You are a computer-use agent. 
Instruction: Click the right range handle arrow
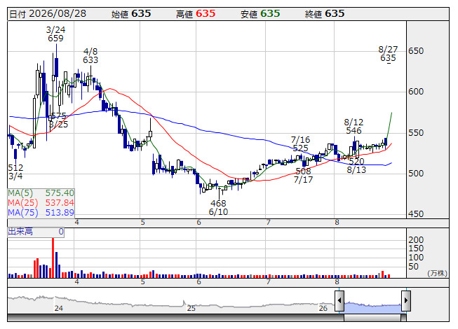click(406, 300)
